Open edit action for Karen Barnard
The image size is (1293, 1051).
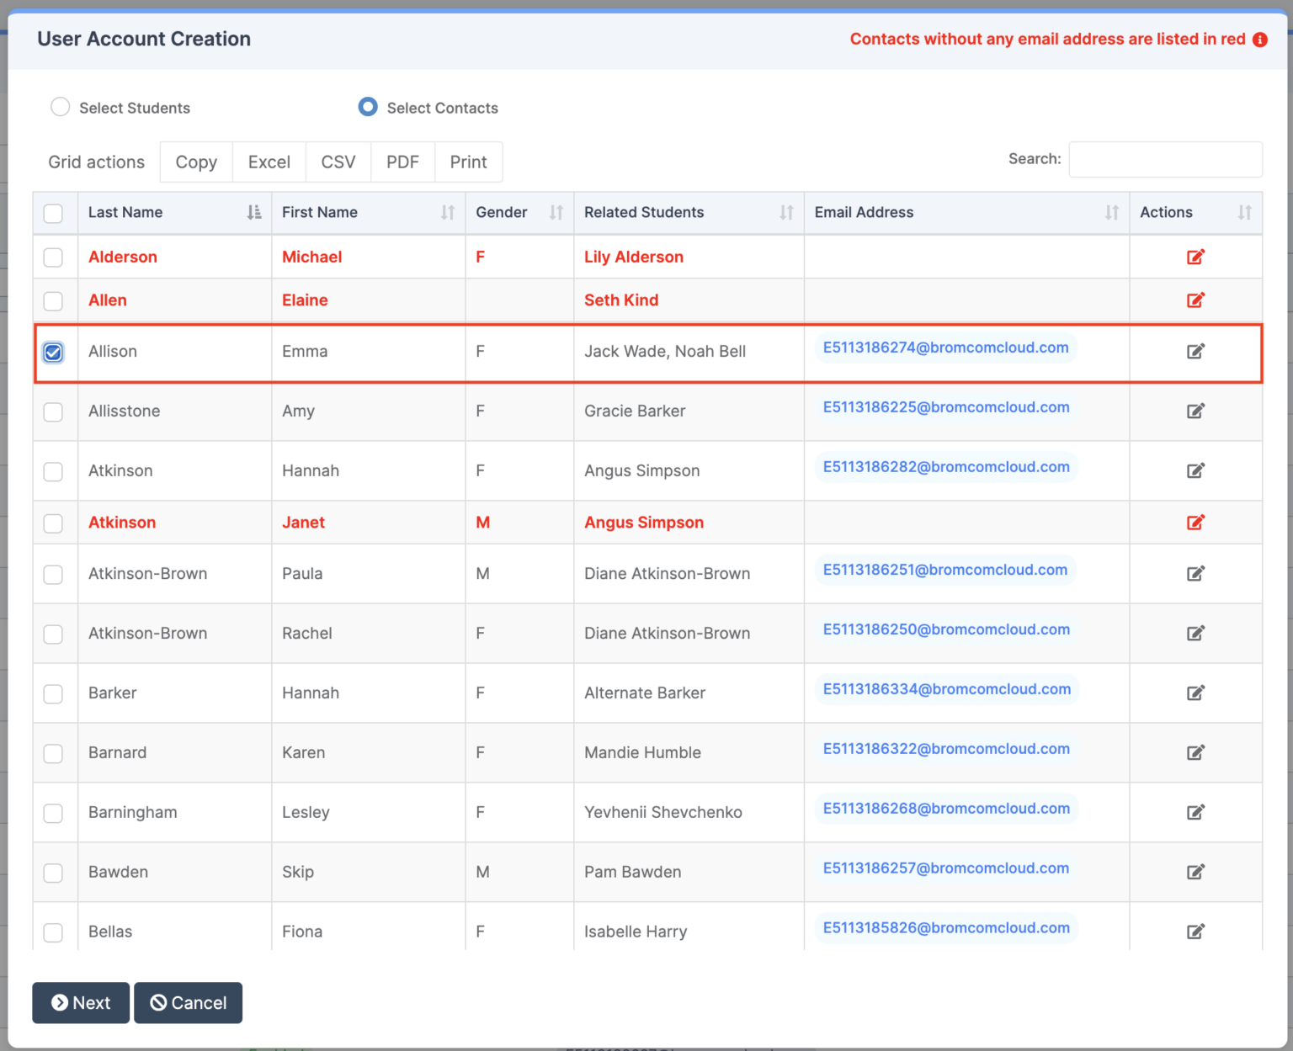pos(1195,753)
